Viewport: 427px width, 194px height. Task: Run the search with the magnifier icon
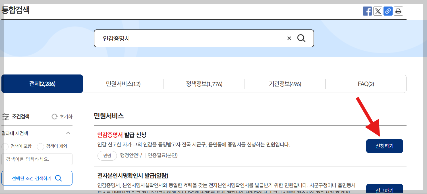coord(301,38)
